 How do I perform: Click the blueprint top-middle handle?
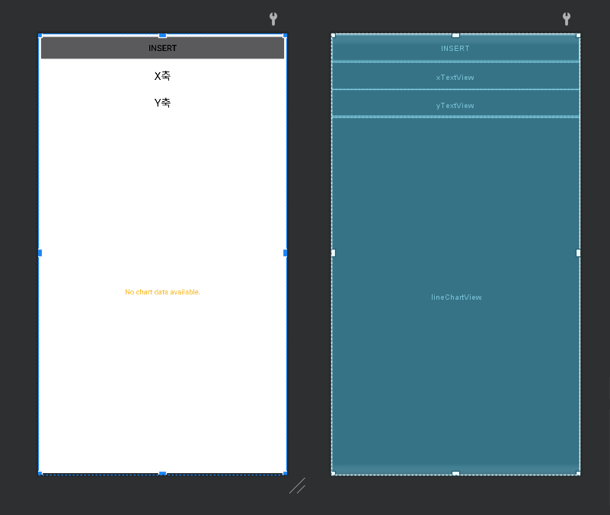[x=455, y=35]
